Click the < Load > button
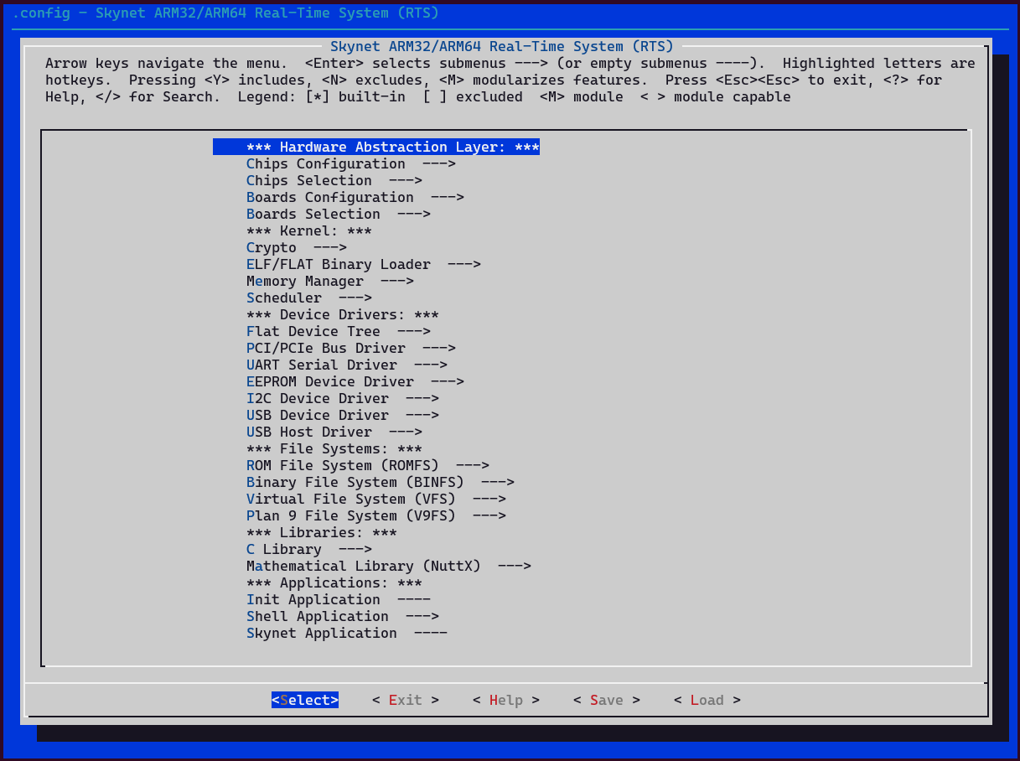Image resolution: width=1020 pixels, height=761 pixels. tap(707, 700)
